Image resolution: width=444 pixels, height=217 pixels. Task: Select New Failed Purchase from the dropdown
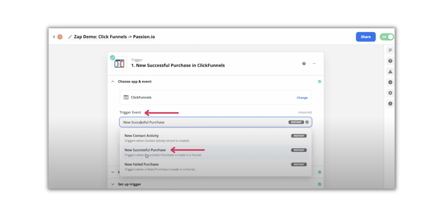click(x=141, y=164)
